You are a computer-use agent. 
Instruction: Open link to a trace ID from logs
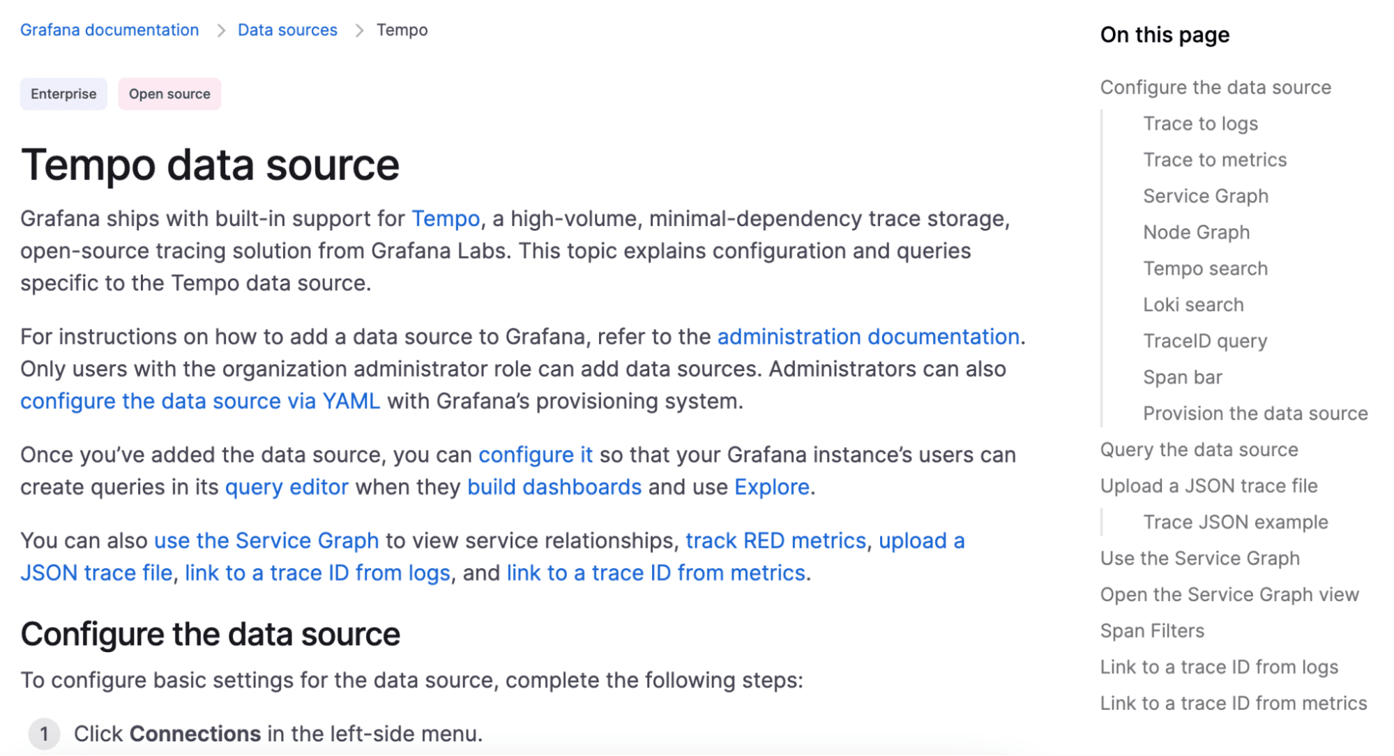317,573
